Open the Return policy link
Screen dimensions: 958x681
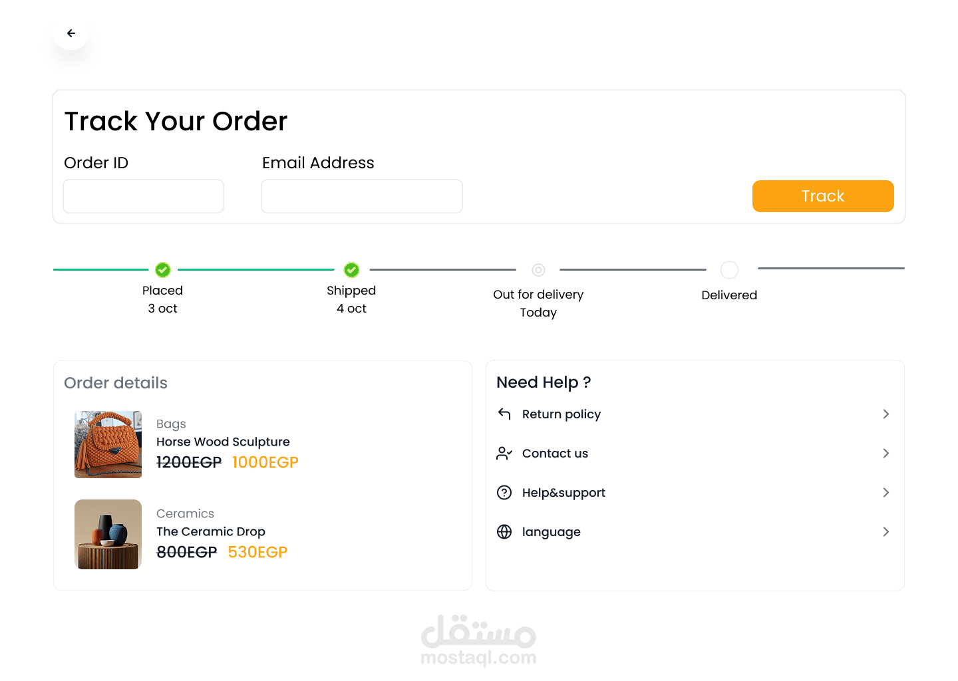(561, 414)
